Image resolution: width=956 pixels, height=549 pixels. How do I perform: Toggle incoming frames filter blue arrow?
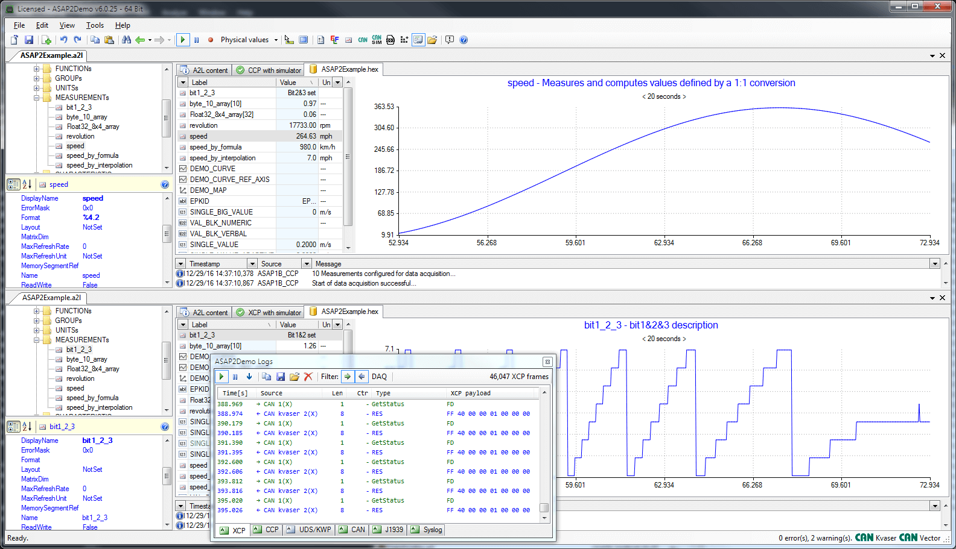[362, 377]
